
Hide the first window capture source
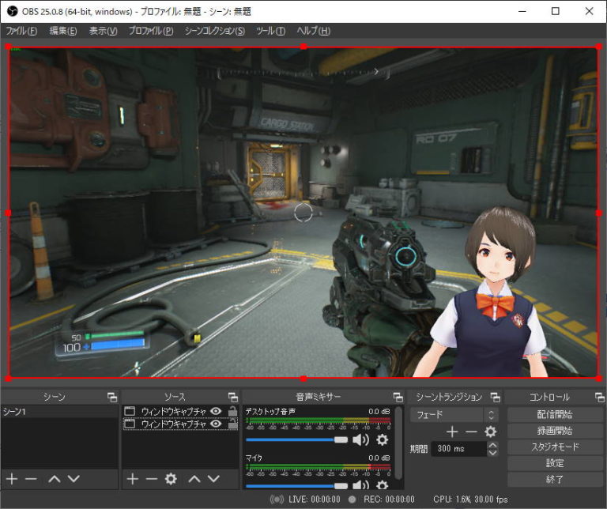point(215,412)
